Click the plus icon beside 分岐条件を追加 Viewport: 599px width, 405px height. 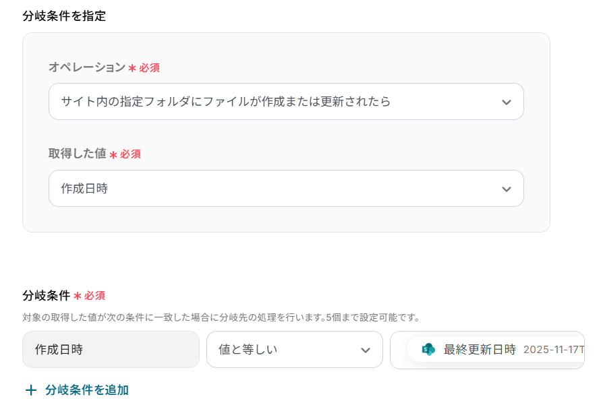[30, 390]
